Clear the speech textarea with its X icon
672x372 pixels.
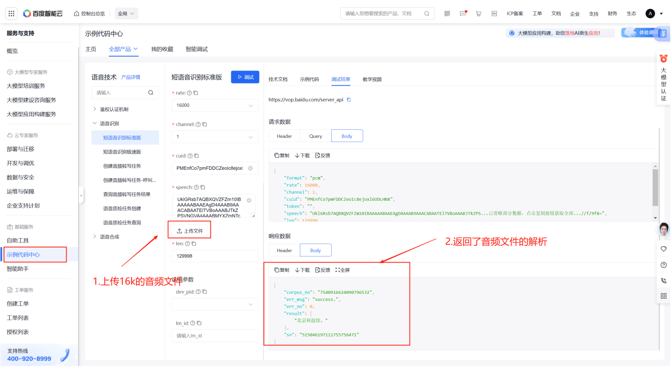coord(249,201)
